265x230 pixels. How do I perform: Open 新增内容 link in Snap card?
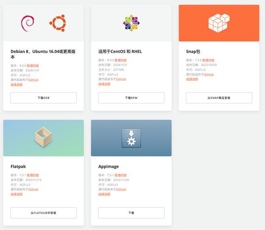click(208, 60)
